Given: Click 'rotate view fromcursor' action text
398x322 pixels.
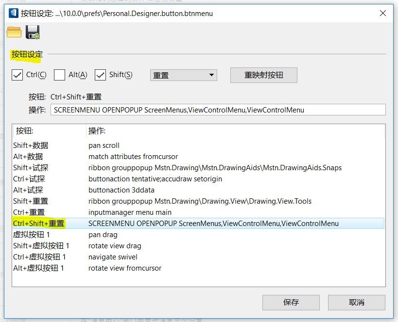Looking at the screenshot, I should click(x=125, y=268).
